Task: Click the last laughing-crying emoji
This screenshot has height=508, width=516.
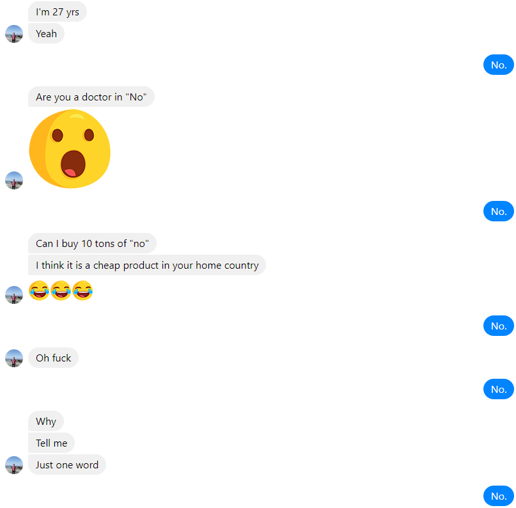Action: [82, 290]
